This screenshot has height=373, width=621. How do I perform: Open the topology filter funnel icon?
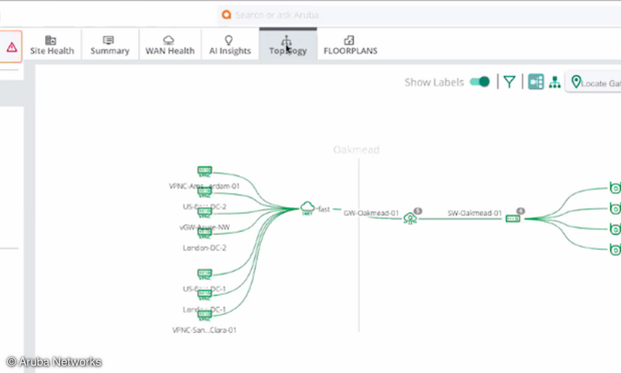[x=510, y=82]
